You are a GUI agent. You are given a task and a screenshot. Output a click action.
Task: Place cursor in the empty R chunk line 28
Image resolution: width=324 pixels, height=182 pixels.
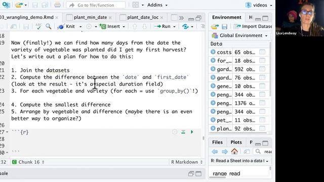[105, 139]
